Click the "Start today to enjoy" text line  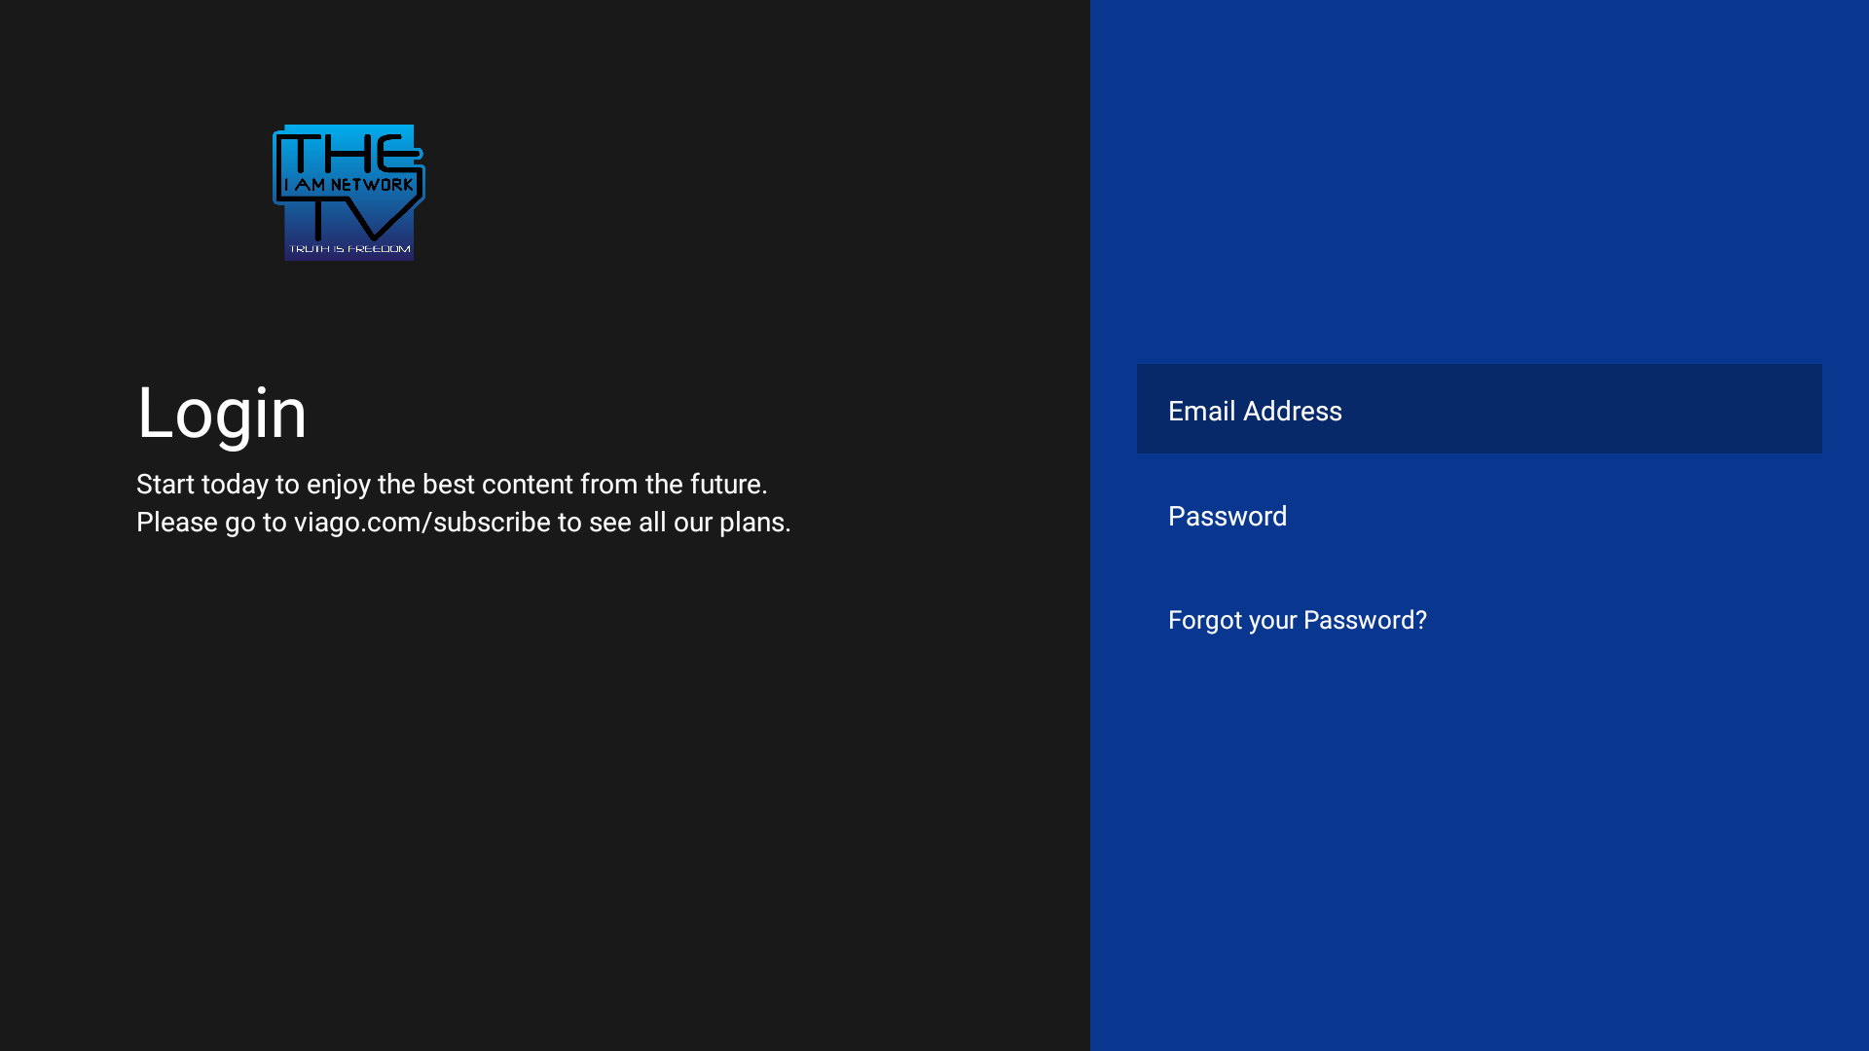[x=253, y=485]
